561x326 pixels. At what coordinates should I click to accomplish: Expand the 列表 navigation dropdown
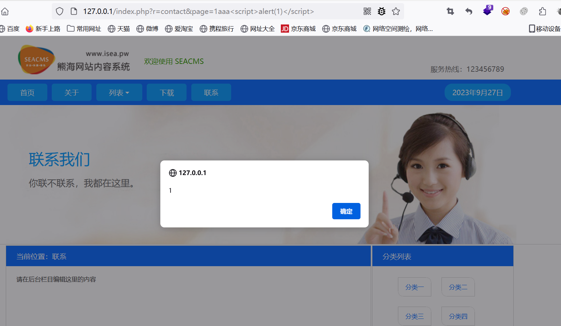pyautogui.click(x=119, y=92)
